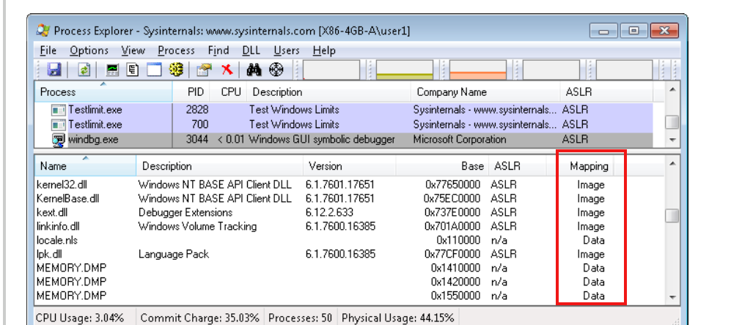Open the Users menu
Image resolution: width=742 pixels, height=325 pixels.
coord(286,50)
